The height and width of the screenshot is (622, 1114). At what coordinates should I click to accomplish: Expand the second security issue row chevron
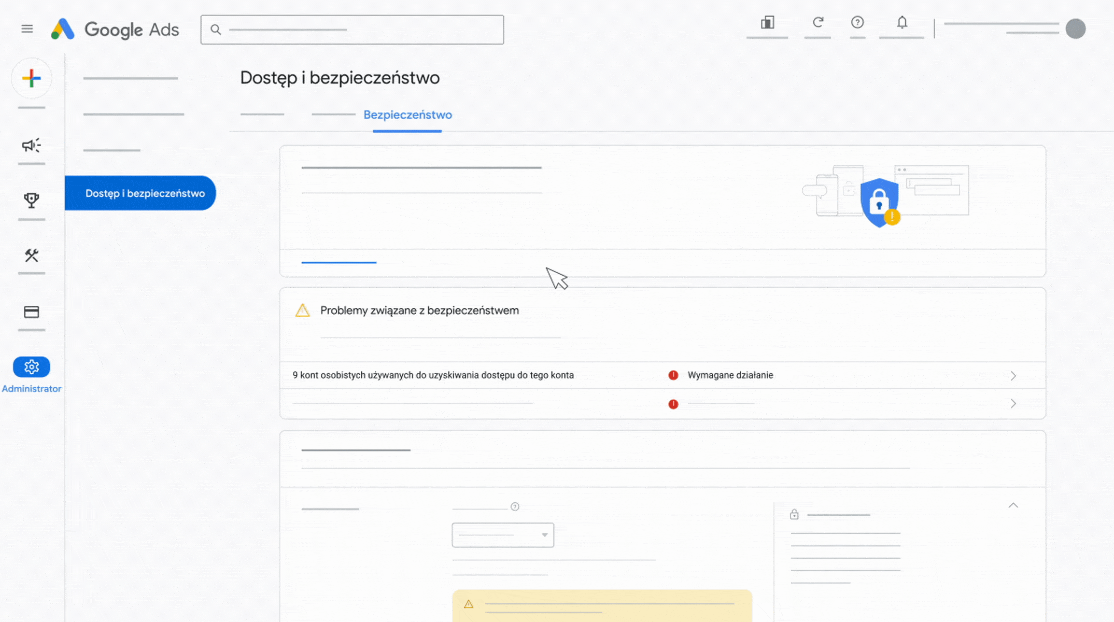(1013, 404)
